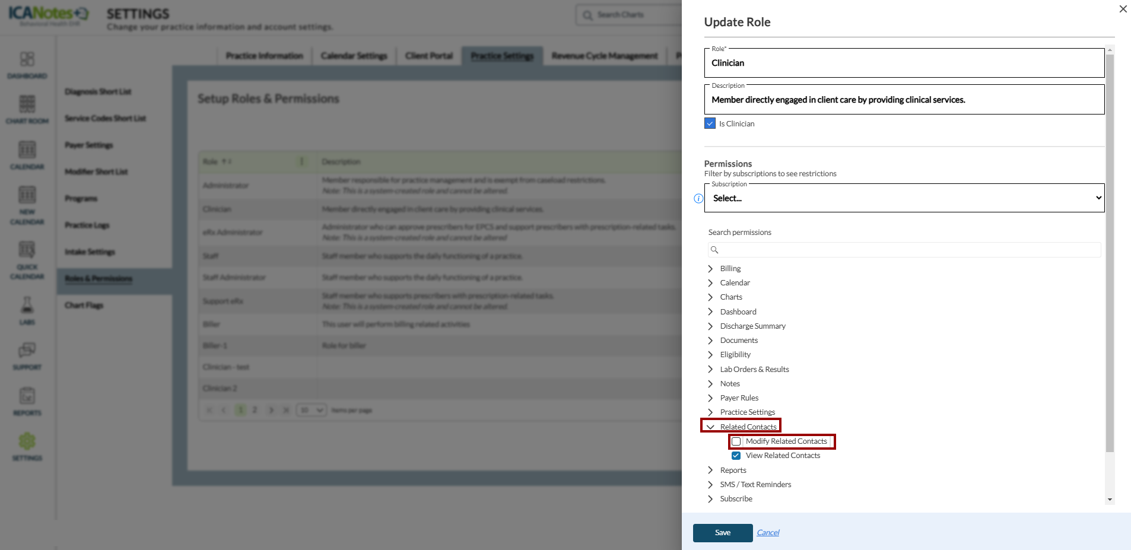
Task: Open the Subscription dropdown
Action: (x=904, y=198)
